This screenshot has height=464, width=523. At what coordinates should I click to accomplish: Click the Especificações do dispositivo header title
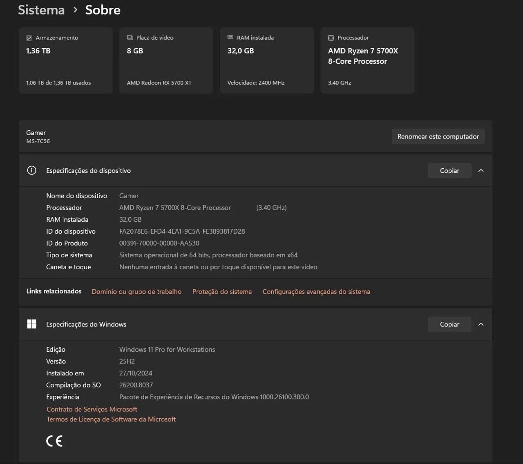88,171
